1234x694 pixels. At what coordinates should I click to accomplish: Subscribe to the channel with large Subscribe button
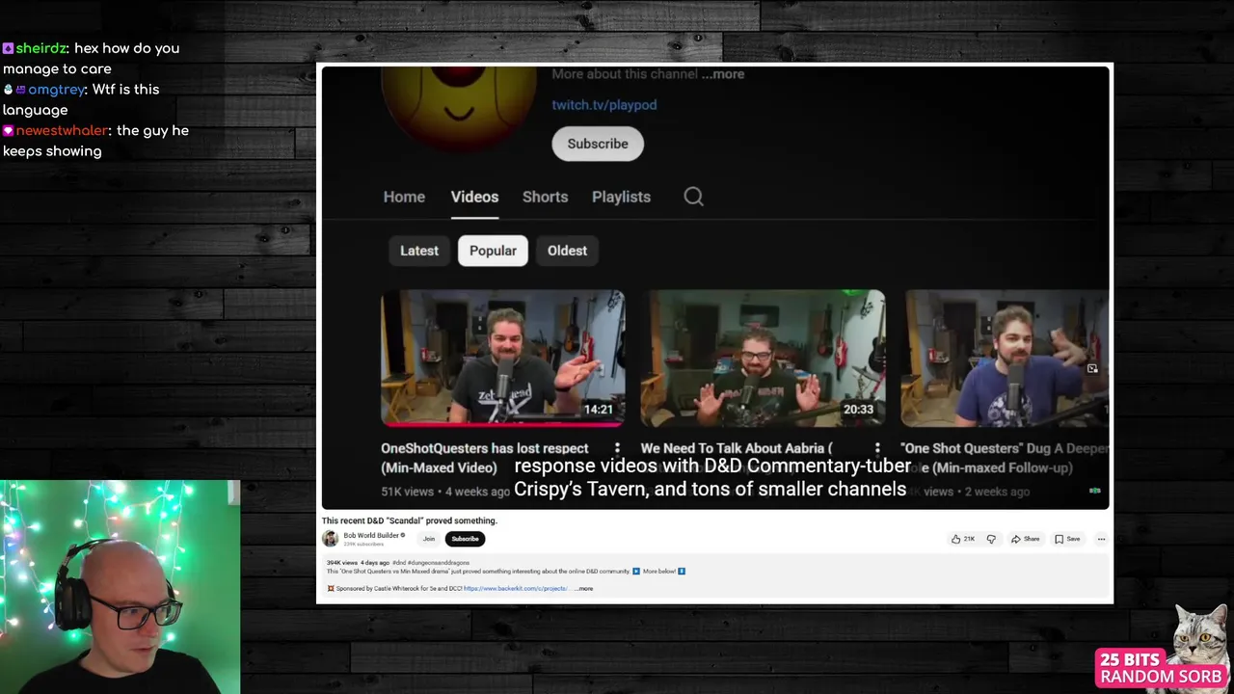tap(598, 144)
